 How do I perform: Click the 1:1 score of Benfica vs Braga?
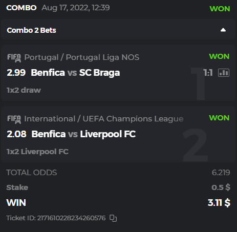click(208, 73)
